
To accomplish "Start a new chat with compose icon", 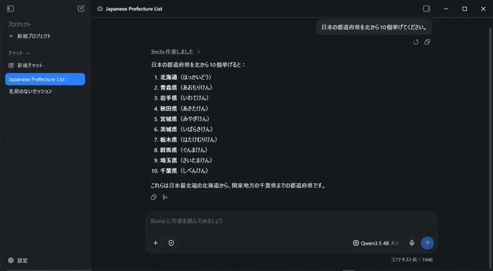I will 81,9.
